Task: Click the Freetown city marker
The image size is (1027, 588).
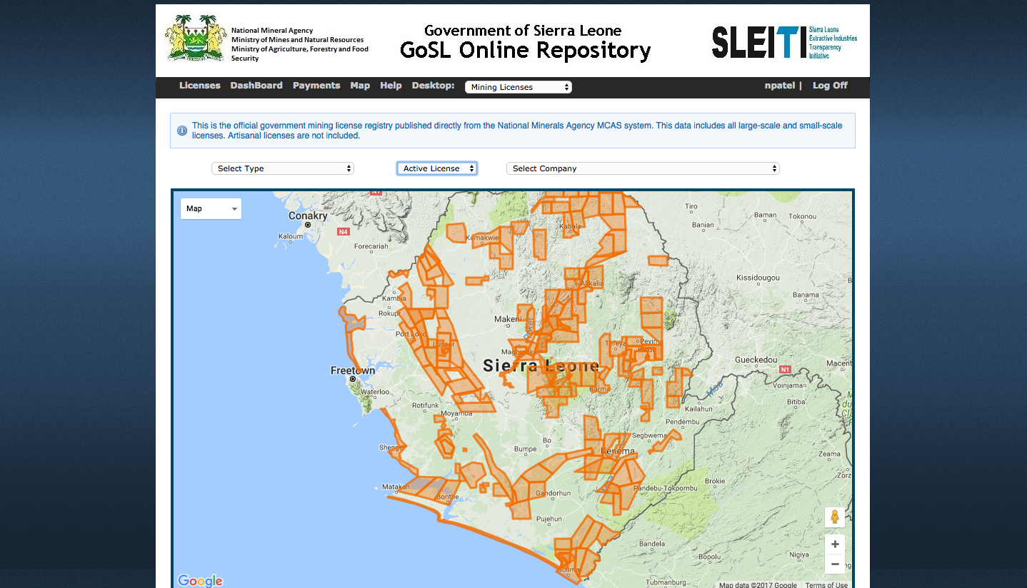Action: coord(352,379)
